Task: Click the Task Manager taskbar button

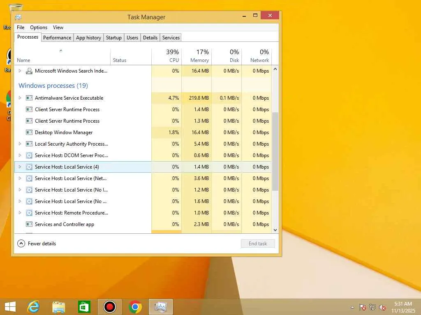Action: (161, 307)
